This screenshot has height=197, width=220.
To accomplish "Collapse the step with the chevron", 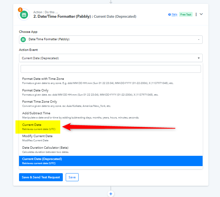I will coord(201,14).
